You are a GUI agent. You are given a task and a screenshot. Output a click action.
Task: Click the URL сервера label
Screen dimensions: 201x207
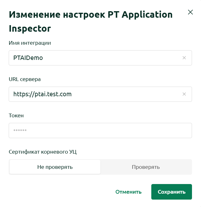click(25, 79)
